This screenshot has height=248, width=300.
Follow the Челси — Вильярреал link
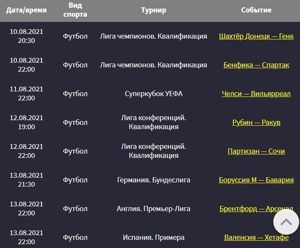(256, 94)
